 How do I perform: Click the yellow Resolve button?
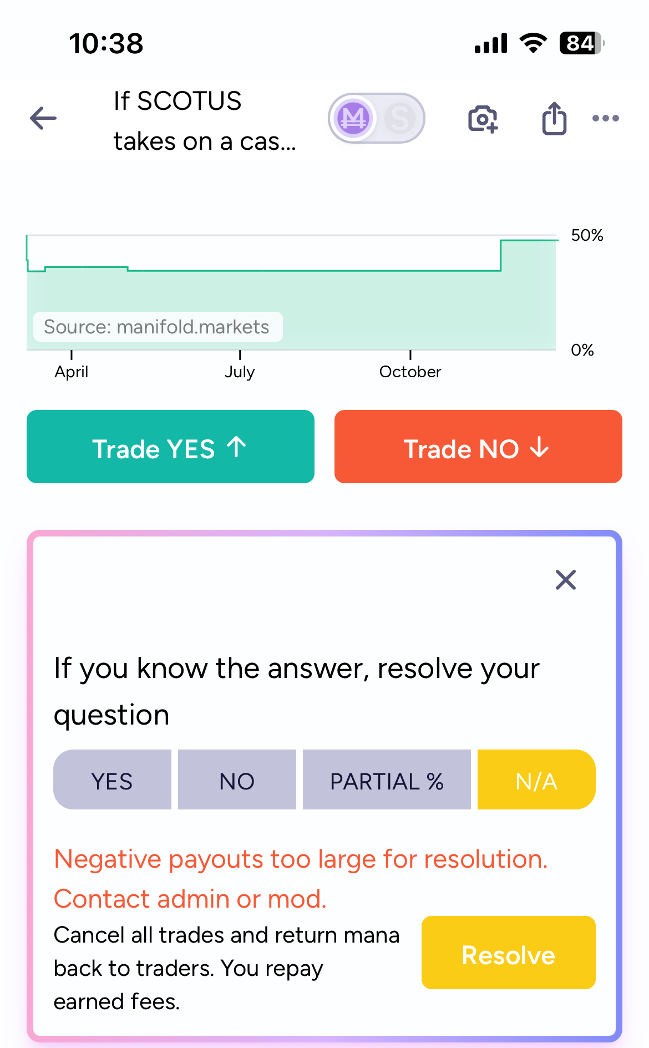pyautogui.click(x=509, y=953)
